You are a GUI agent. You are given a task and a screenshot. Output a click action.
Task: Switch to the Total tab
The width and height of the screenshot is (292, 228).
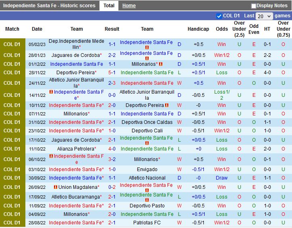(109, 6)
